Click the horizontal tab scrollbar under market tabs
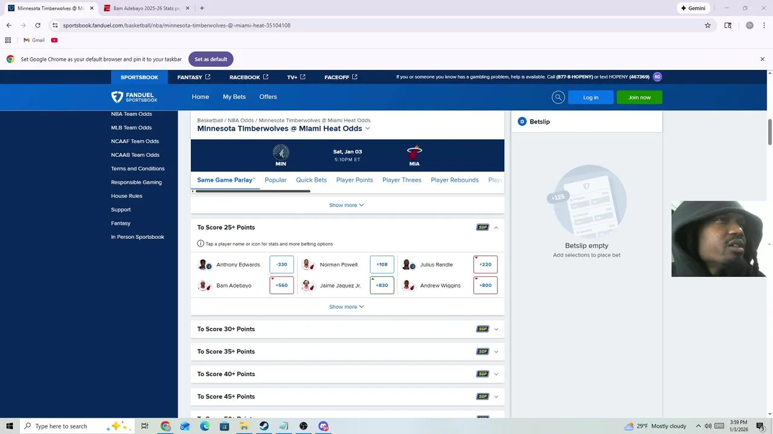Image resolution: width=773 pixels, height=434 pixels. (x=252, y=191)
